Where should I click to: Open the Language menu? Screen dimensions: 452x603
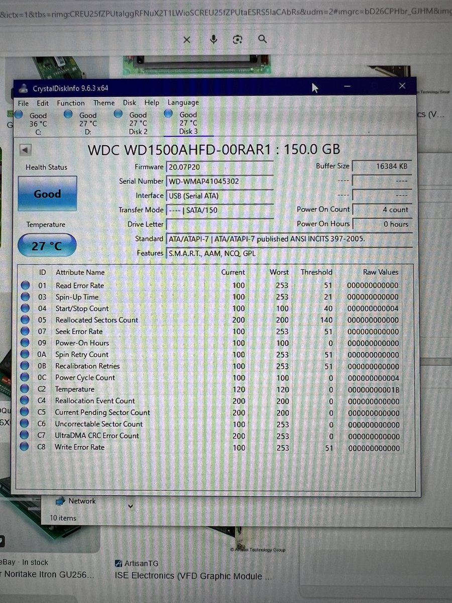point(183,103)
